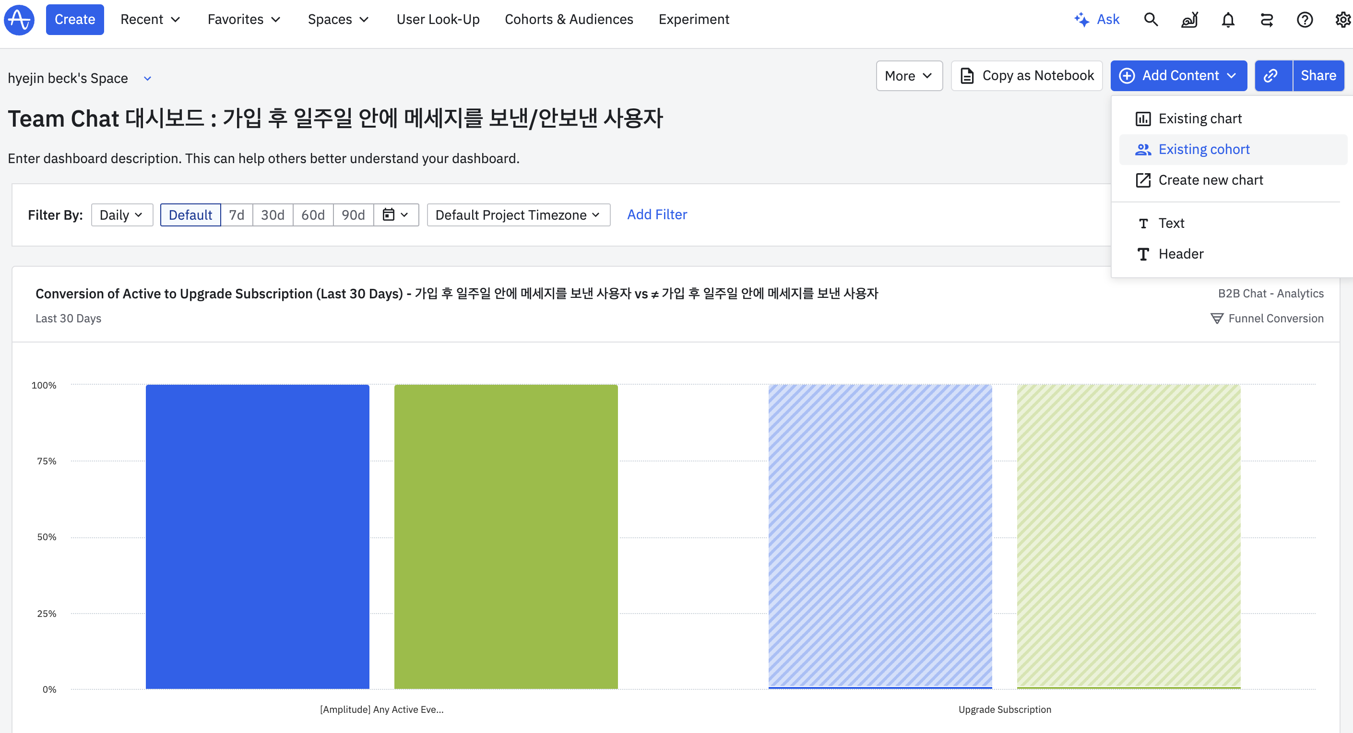The width and height of the screenshot is (1353, 733).
Task: Open the notifications bell icon
Action: pyautogui.click(x=1227, y=20)
